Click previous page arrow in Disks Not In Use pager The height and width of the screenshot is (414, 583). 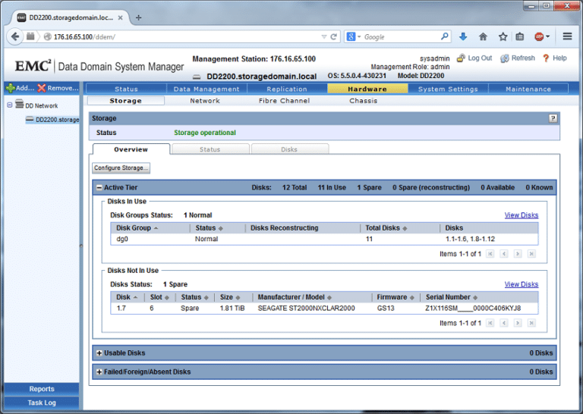tap(504, 323)
